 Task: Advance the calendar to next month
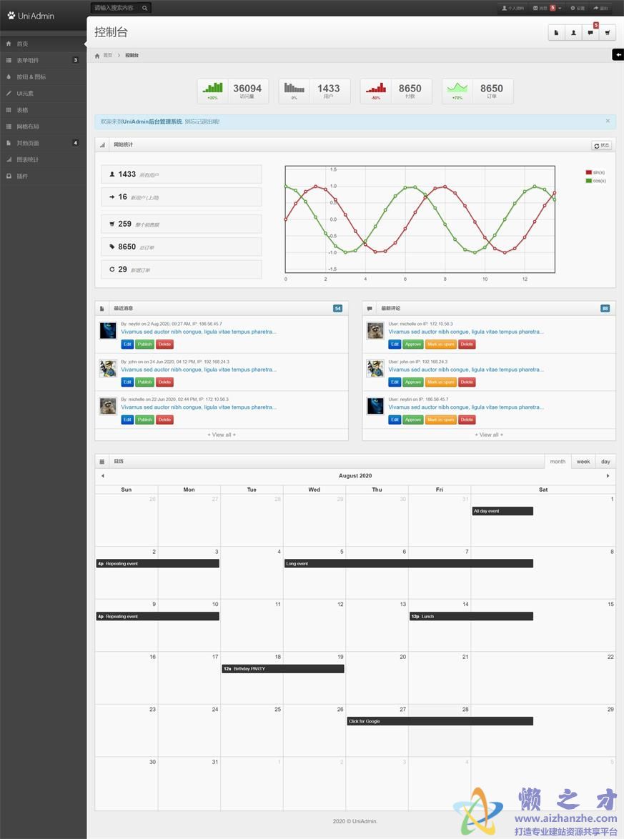pyautogui.click(x=608, y=476)
